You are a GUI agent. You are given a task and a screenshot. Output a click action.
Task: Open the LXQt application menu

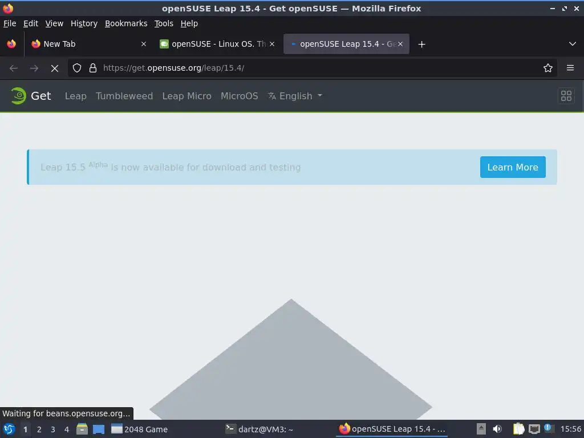click(x=9, y=429)
